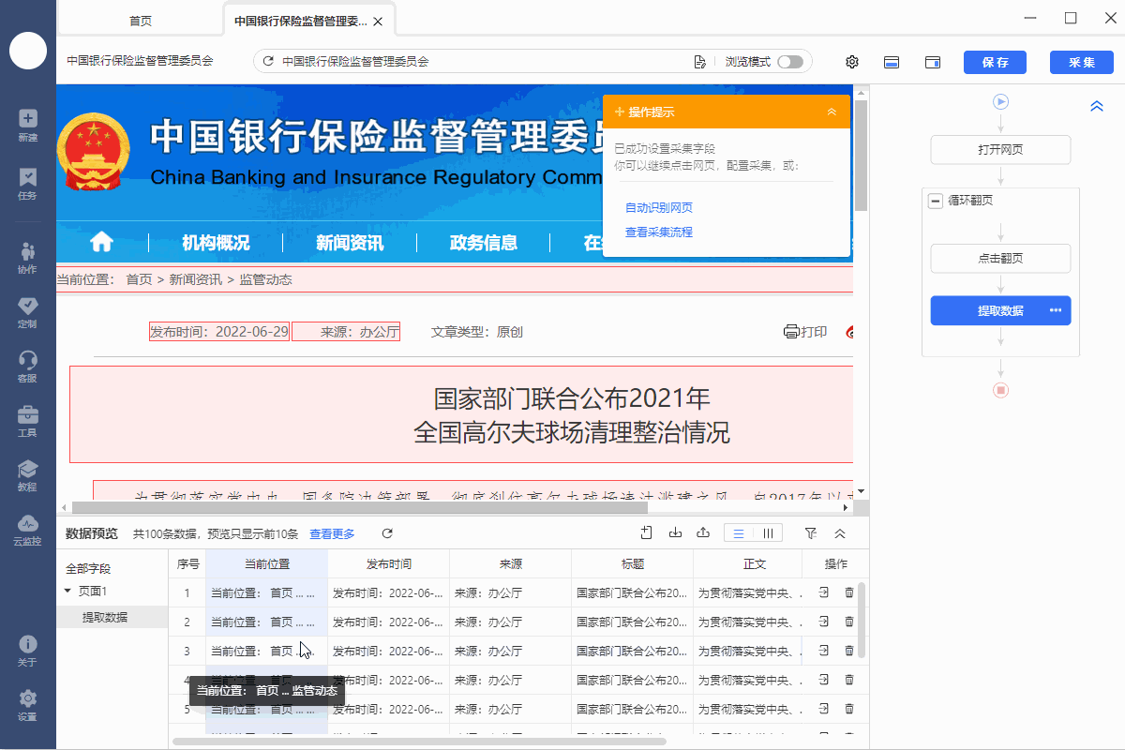Screen dimensions: 1125x750
Task: Open the 定制 customization sidebar icon
Action: [28, 311]
